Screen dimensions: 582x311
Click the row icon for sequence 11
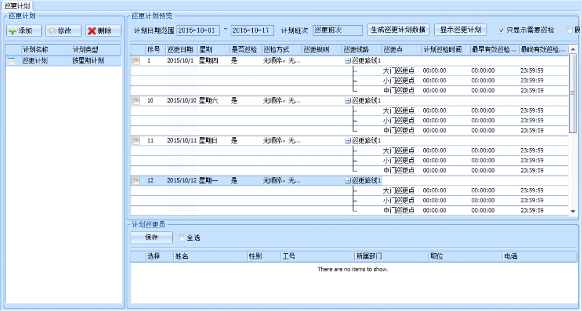click(x=135, y=141)
